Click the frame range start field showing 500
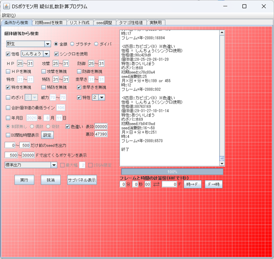 pyautogui.click(x=11, y=155)
